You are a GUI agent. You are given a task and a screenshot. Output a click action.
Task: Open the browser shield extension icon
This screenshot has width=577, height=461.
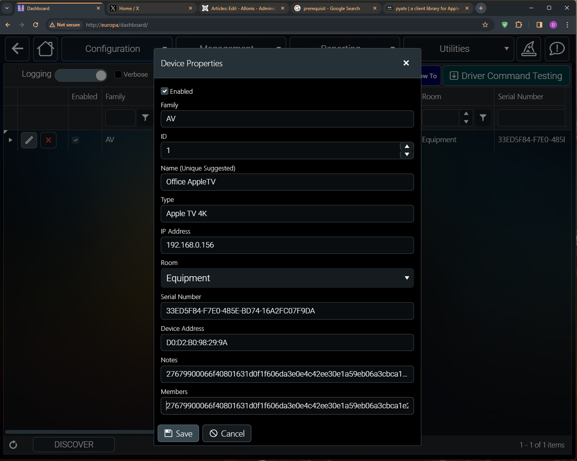coord(505,25)
